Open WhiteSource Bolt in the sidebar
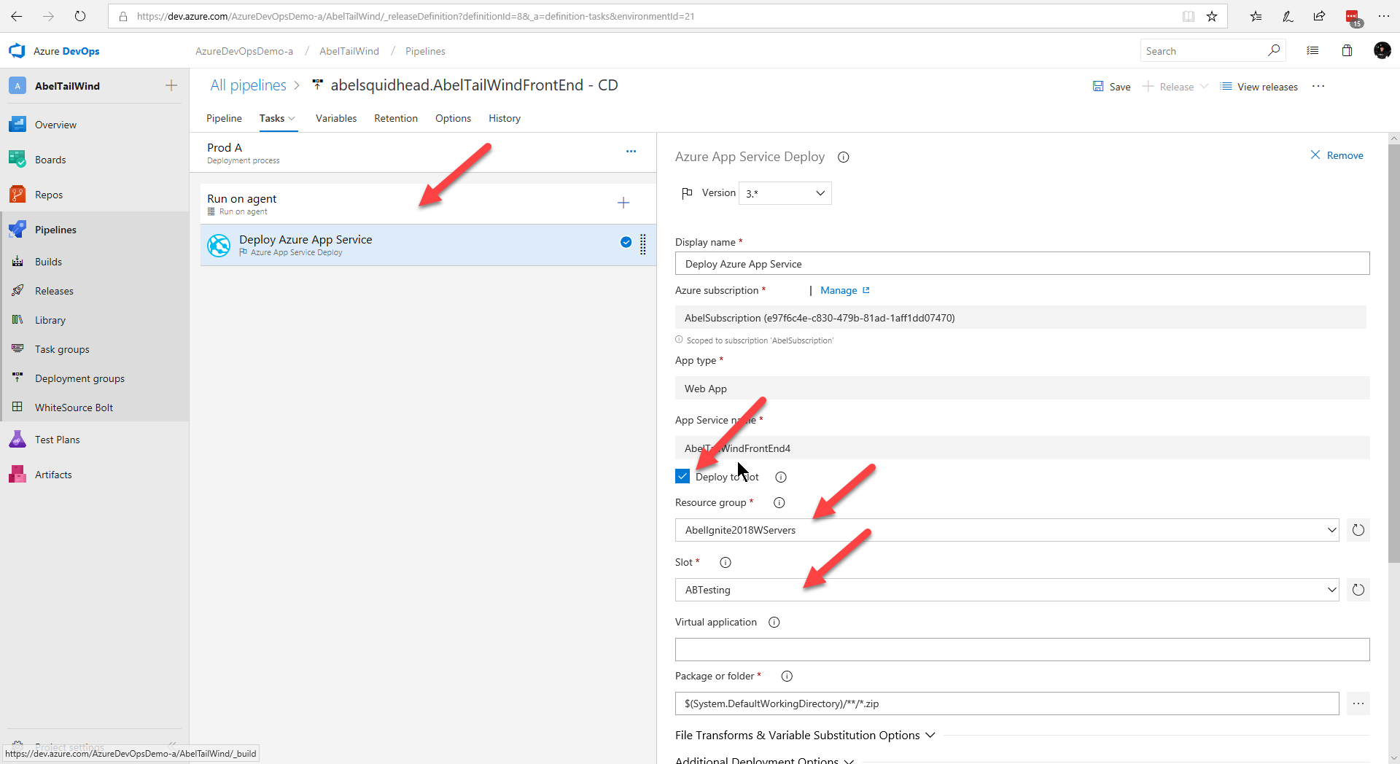The width and height of the screenshot is (1400, 764). pos(74,408)
